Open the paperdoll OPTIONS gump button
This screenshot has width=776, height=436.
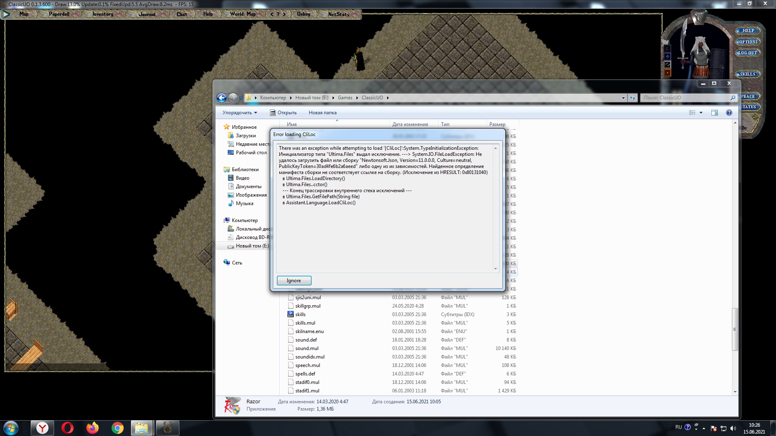[x=748, y=42]
